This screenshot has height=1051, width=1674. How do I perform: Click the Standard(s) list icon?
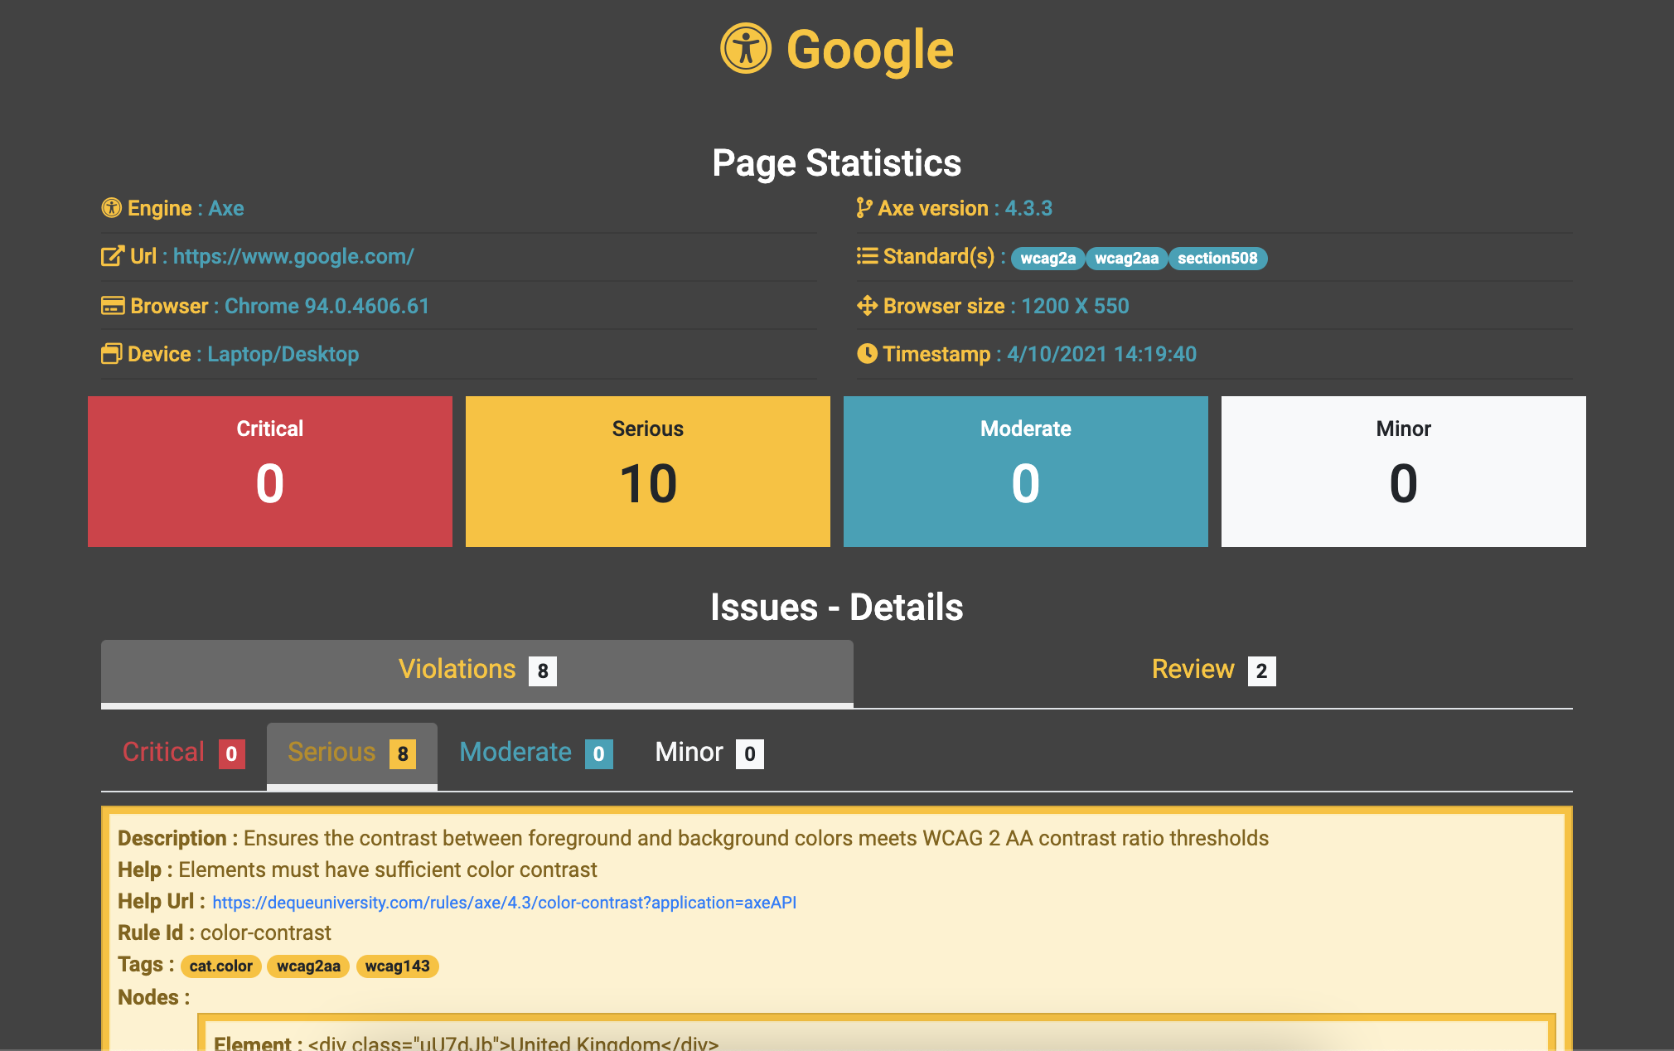click(x=867, y=256)
